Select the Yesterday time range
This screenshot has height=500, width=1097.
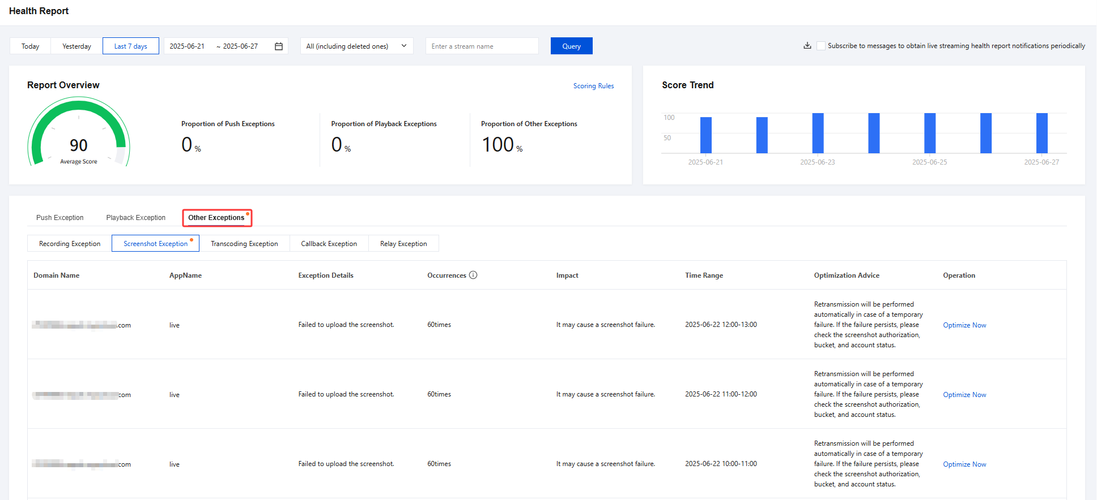(76, 46)
